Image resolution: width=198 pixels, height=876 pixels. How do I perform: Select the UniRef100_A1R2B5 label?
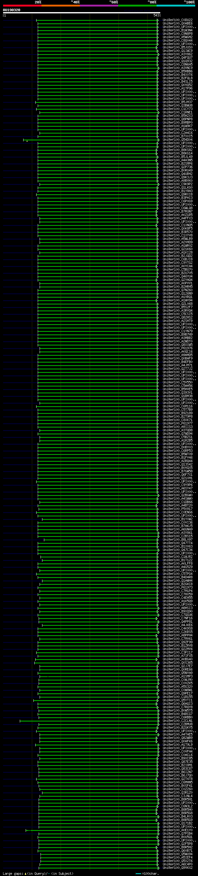point(178,440)
